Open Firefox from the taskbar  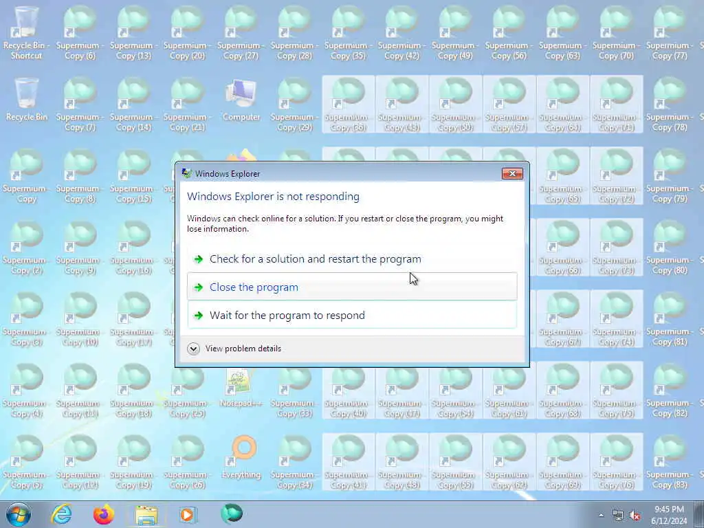tap(104, 514)
